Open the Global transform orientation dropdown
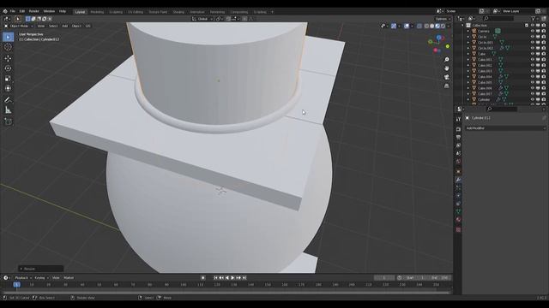549x308 pixels. coord(202,19)
